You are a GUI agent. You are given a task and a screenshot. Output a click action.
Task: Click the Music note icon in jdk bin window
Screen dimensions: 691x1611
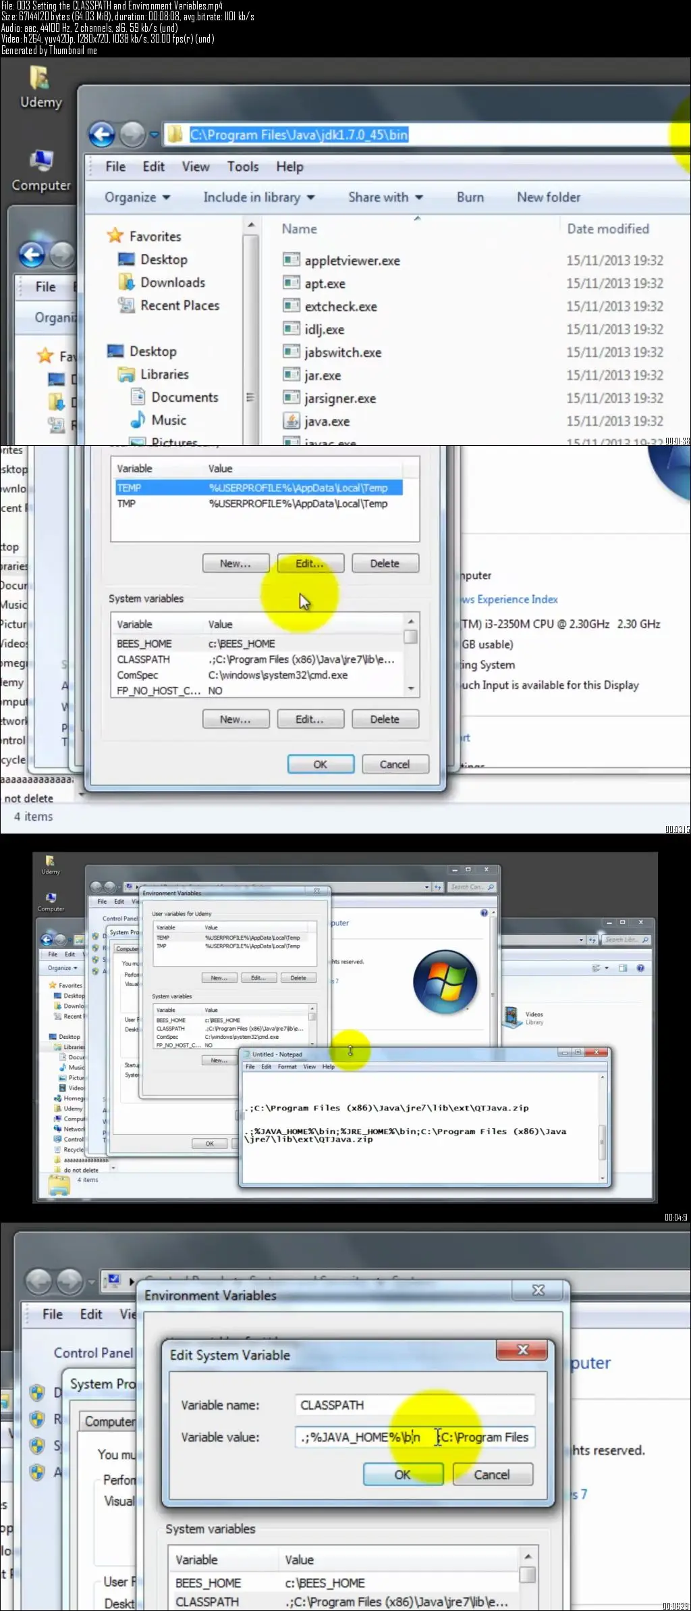tap(138, 420)
